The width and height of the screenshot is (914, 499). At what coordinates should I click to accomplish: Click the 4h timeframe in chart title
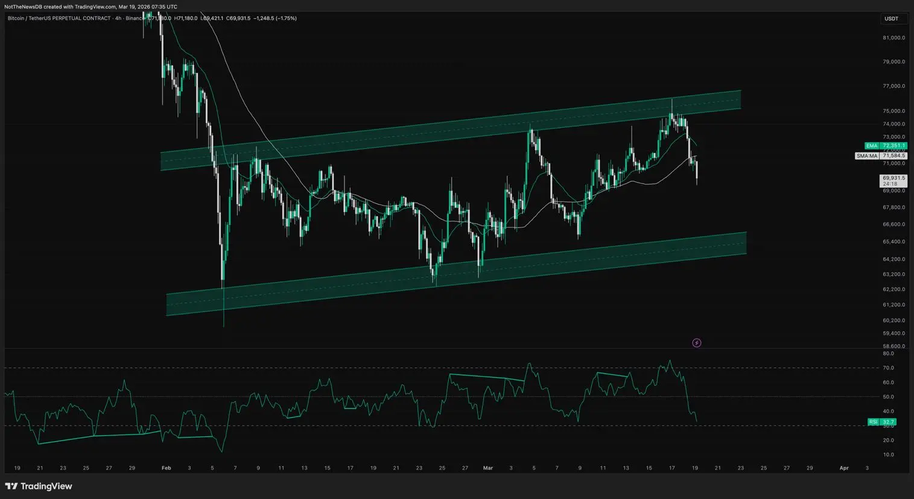118,19
